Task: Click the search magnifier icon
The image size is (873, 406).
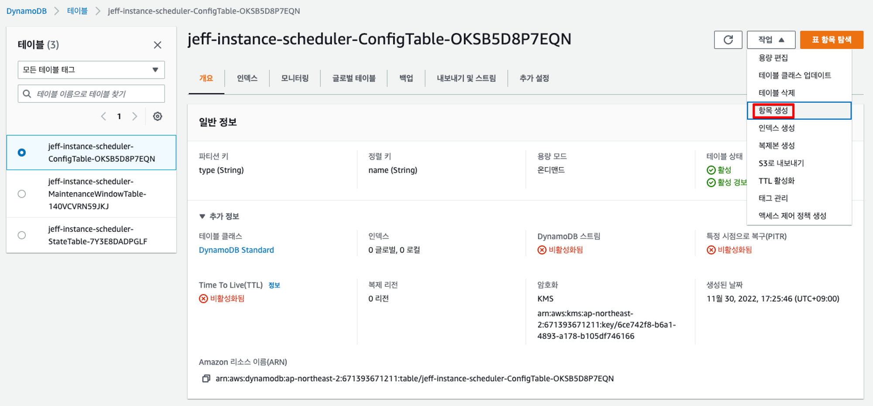Action: pos(27,94)
